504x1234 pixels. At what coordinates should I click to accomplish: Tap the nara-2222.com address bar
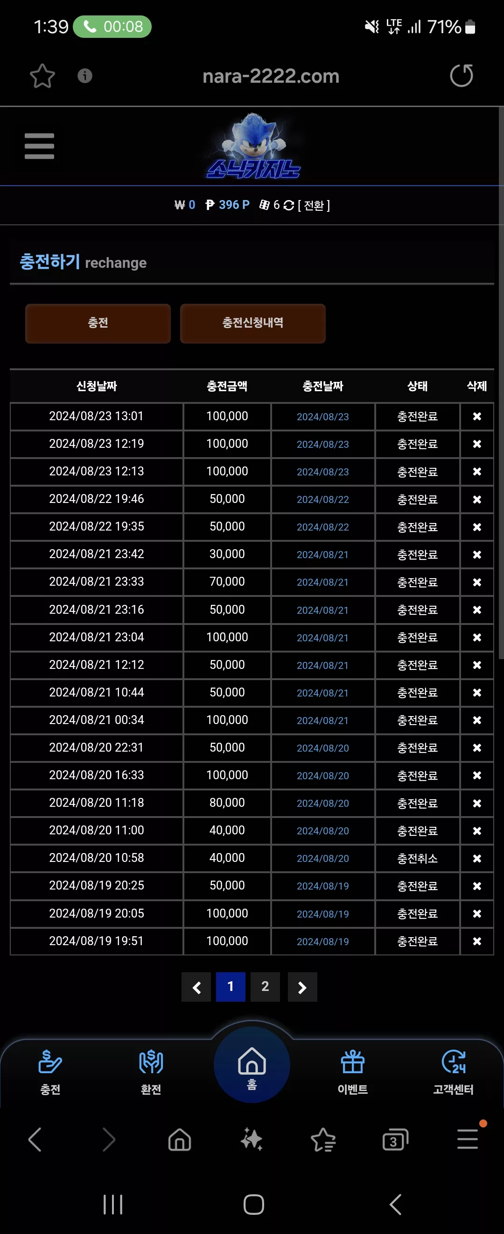click(271, 76)
